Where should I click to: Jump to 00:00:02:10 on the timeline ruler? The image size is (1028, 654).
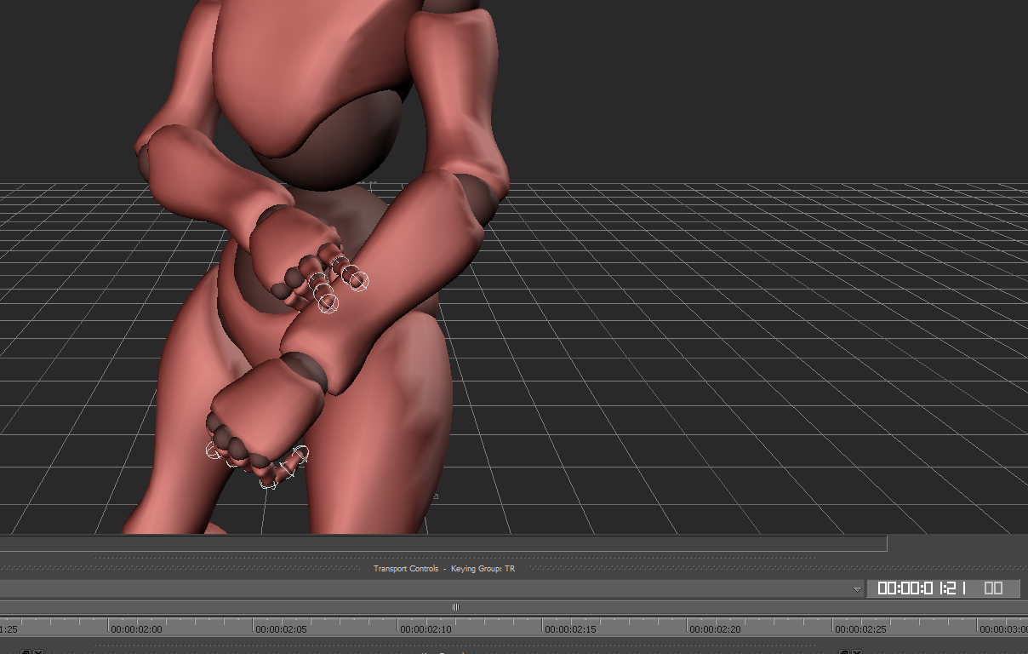coord(425,629)
